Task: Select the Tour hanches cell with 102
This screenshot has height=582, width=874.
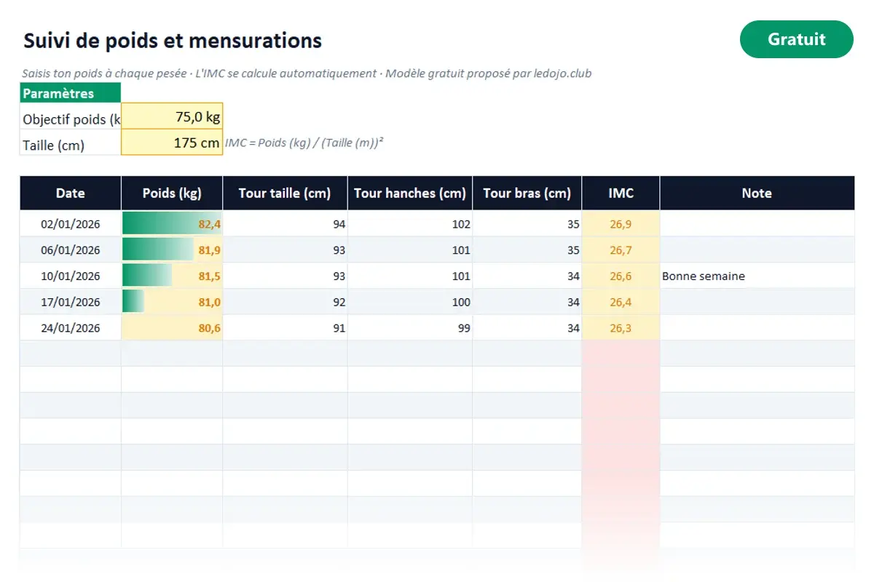Action: click(x=410, y=224)
